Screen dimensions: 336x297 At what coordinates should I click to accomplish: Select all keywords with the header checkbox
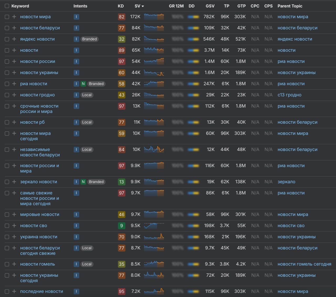point(7,6)
